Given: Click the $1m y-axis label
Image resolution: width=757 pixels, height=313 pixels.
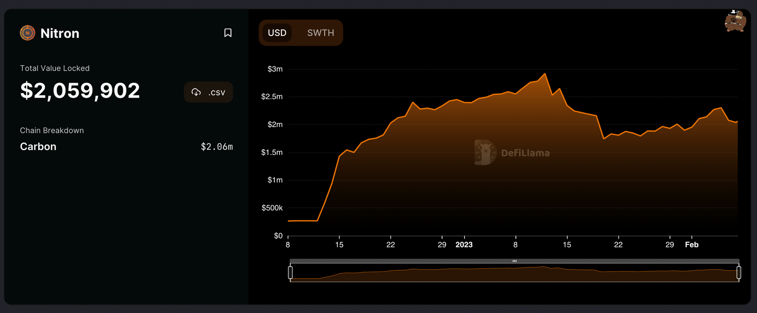Looking at the screenshot, I should 275,180.
